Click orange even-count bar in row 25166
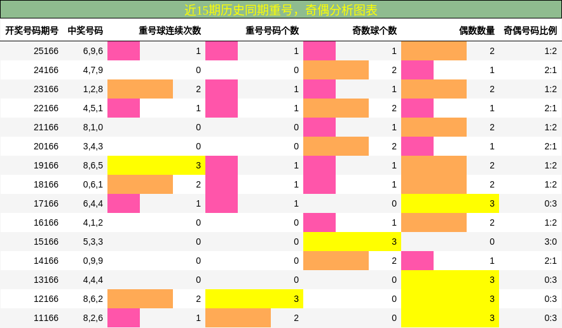Image resolution: width=562 pixels, height=328 pixels. (x=434, y=51)
